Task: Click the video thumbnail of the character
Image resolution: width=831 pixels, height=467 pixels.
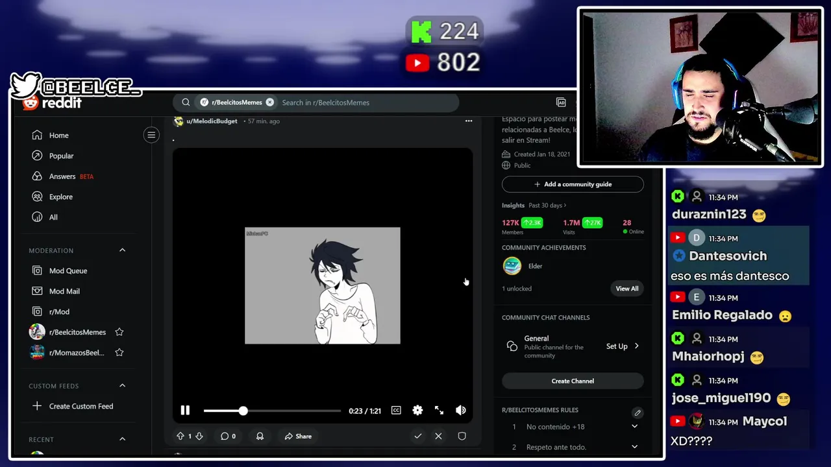Action: [323, 285]
